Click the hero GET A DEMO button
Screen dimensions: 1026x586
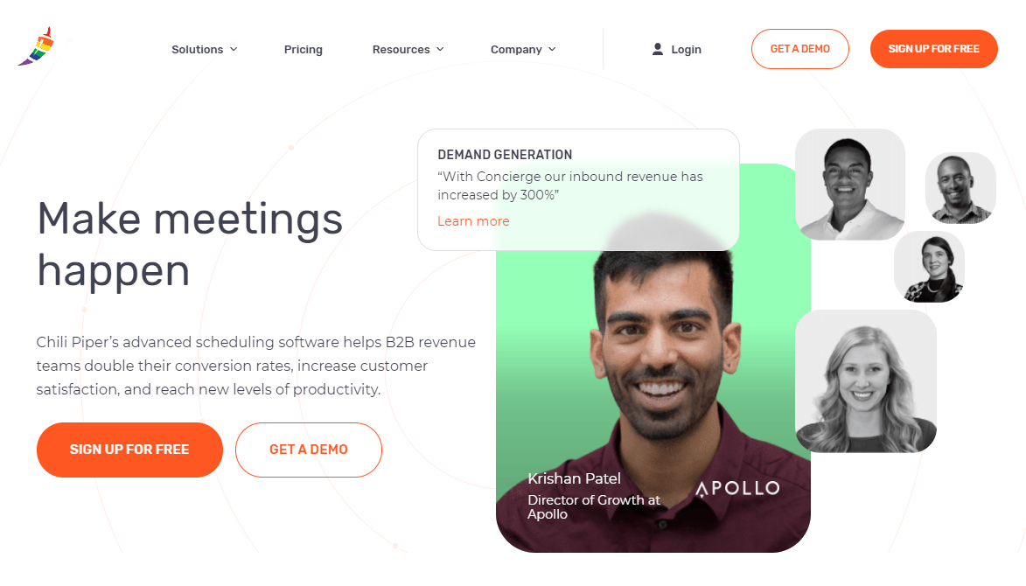(308, 450)
